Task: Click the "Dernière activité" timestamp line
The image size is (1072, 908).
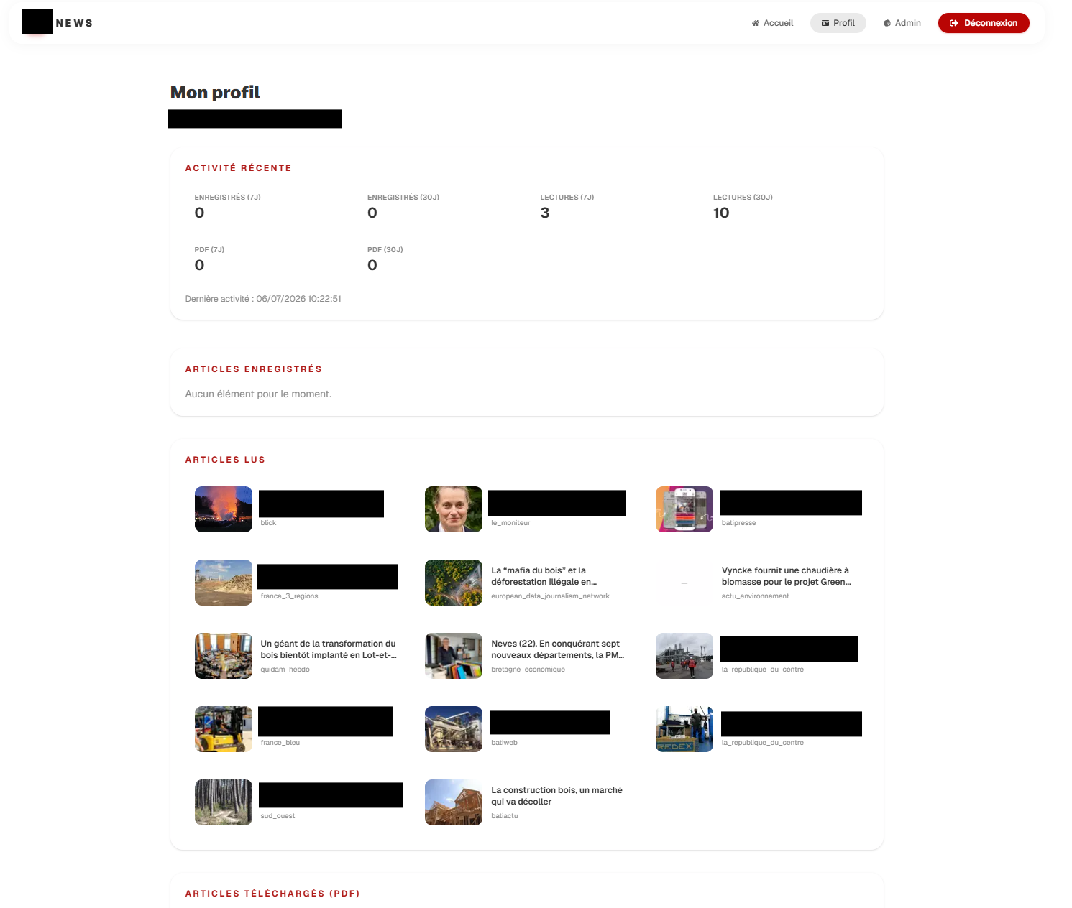Action: click(263, 299)
